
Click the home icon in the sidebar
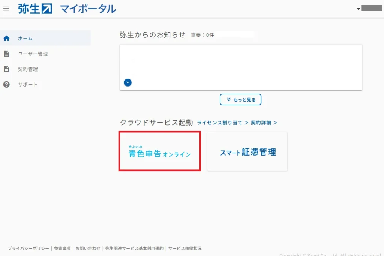7,39
